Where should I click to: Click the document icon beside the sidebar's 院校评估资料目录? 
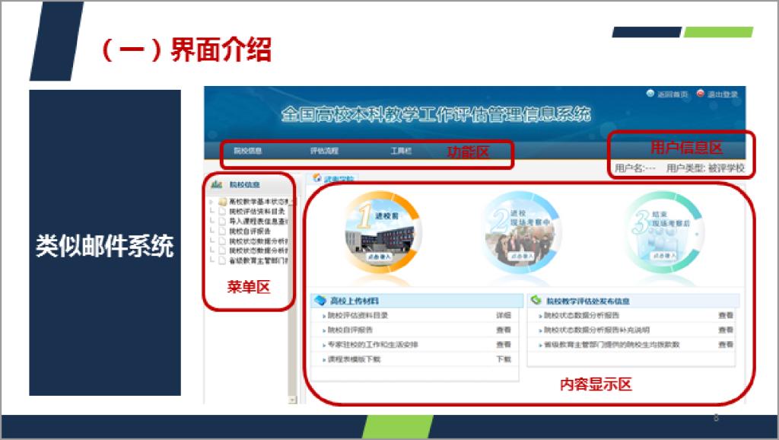tap(222, 212)
